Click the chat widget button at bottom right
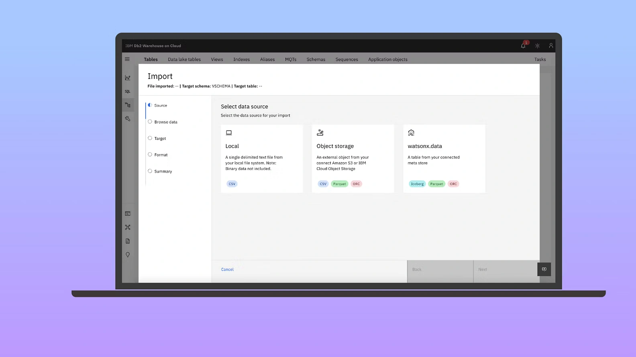This screenshot has height=357, width=636. coord(544,269)
